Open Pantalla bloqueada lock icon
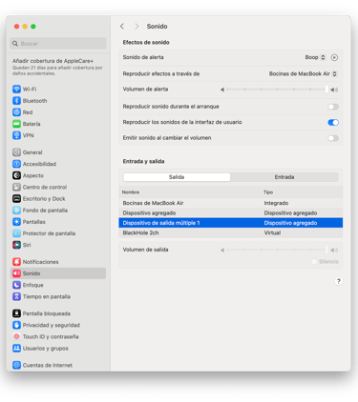Screen dimensions: 358x402 point(16,313)
